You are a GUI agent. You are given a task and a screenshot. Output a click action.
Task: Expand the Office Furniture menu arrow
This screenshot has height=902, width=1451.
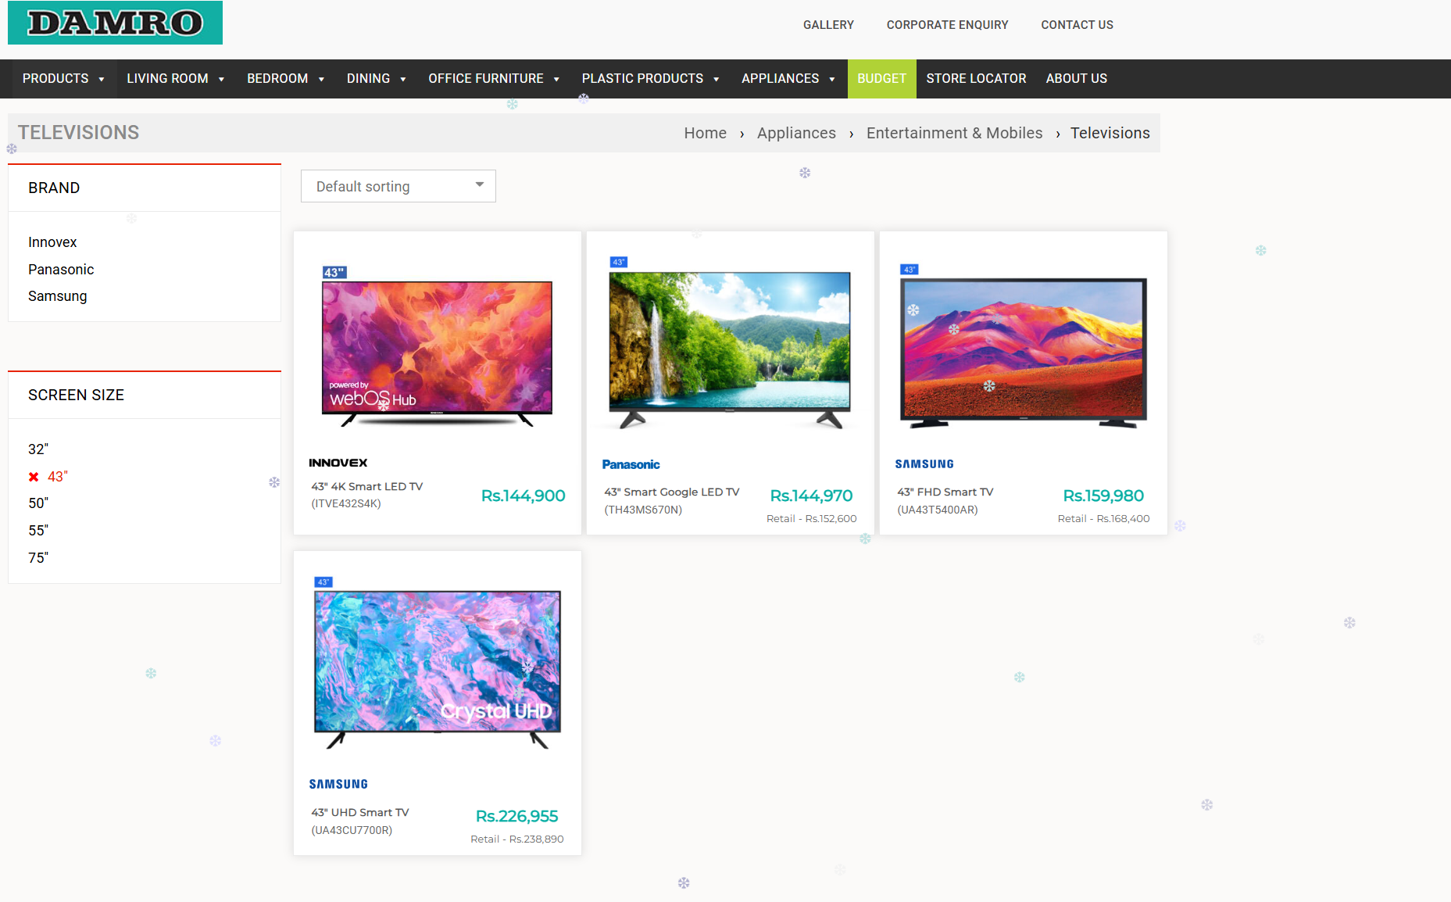coord(556,79)
